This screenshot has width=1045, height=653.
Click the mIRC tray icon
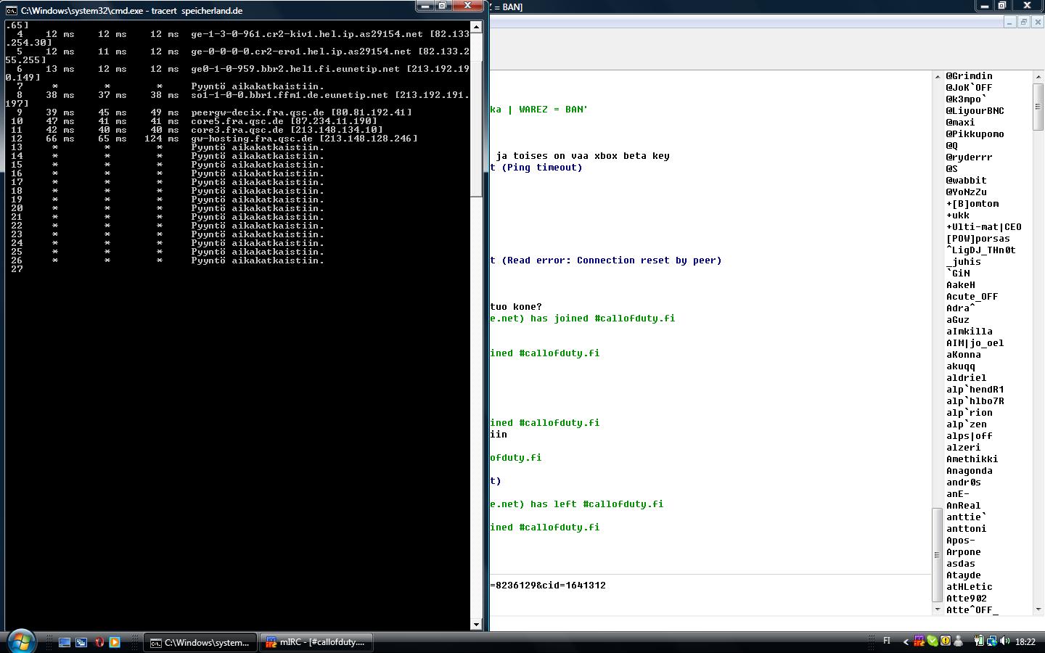click(919, 641)
